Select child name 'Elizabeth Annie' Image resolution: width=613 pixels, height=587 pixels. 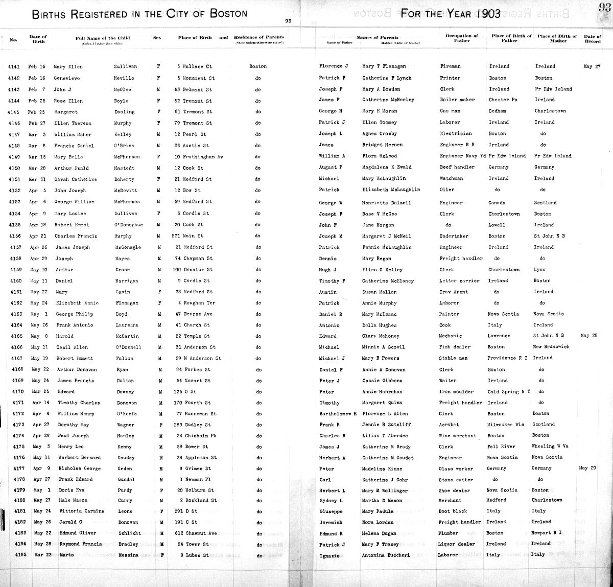[77, 303]
